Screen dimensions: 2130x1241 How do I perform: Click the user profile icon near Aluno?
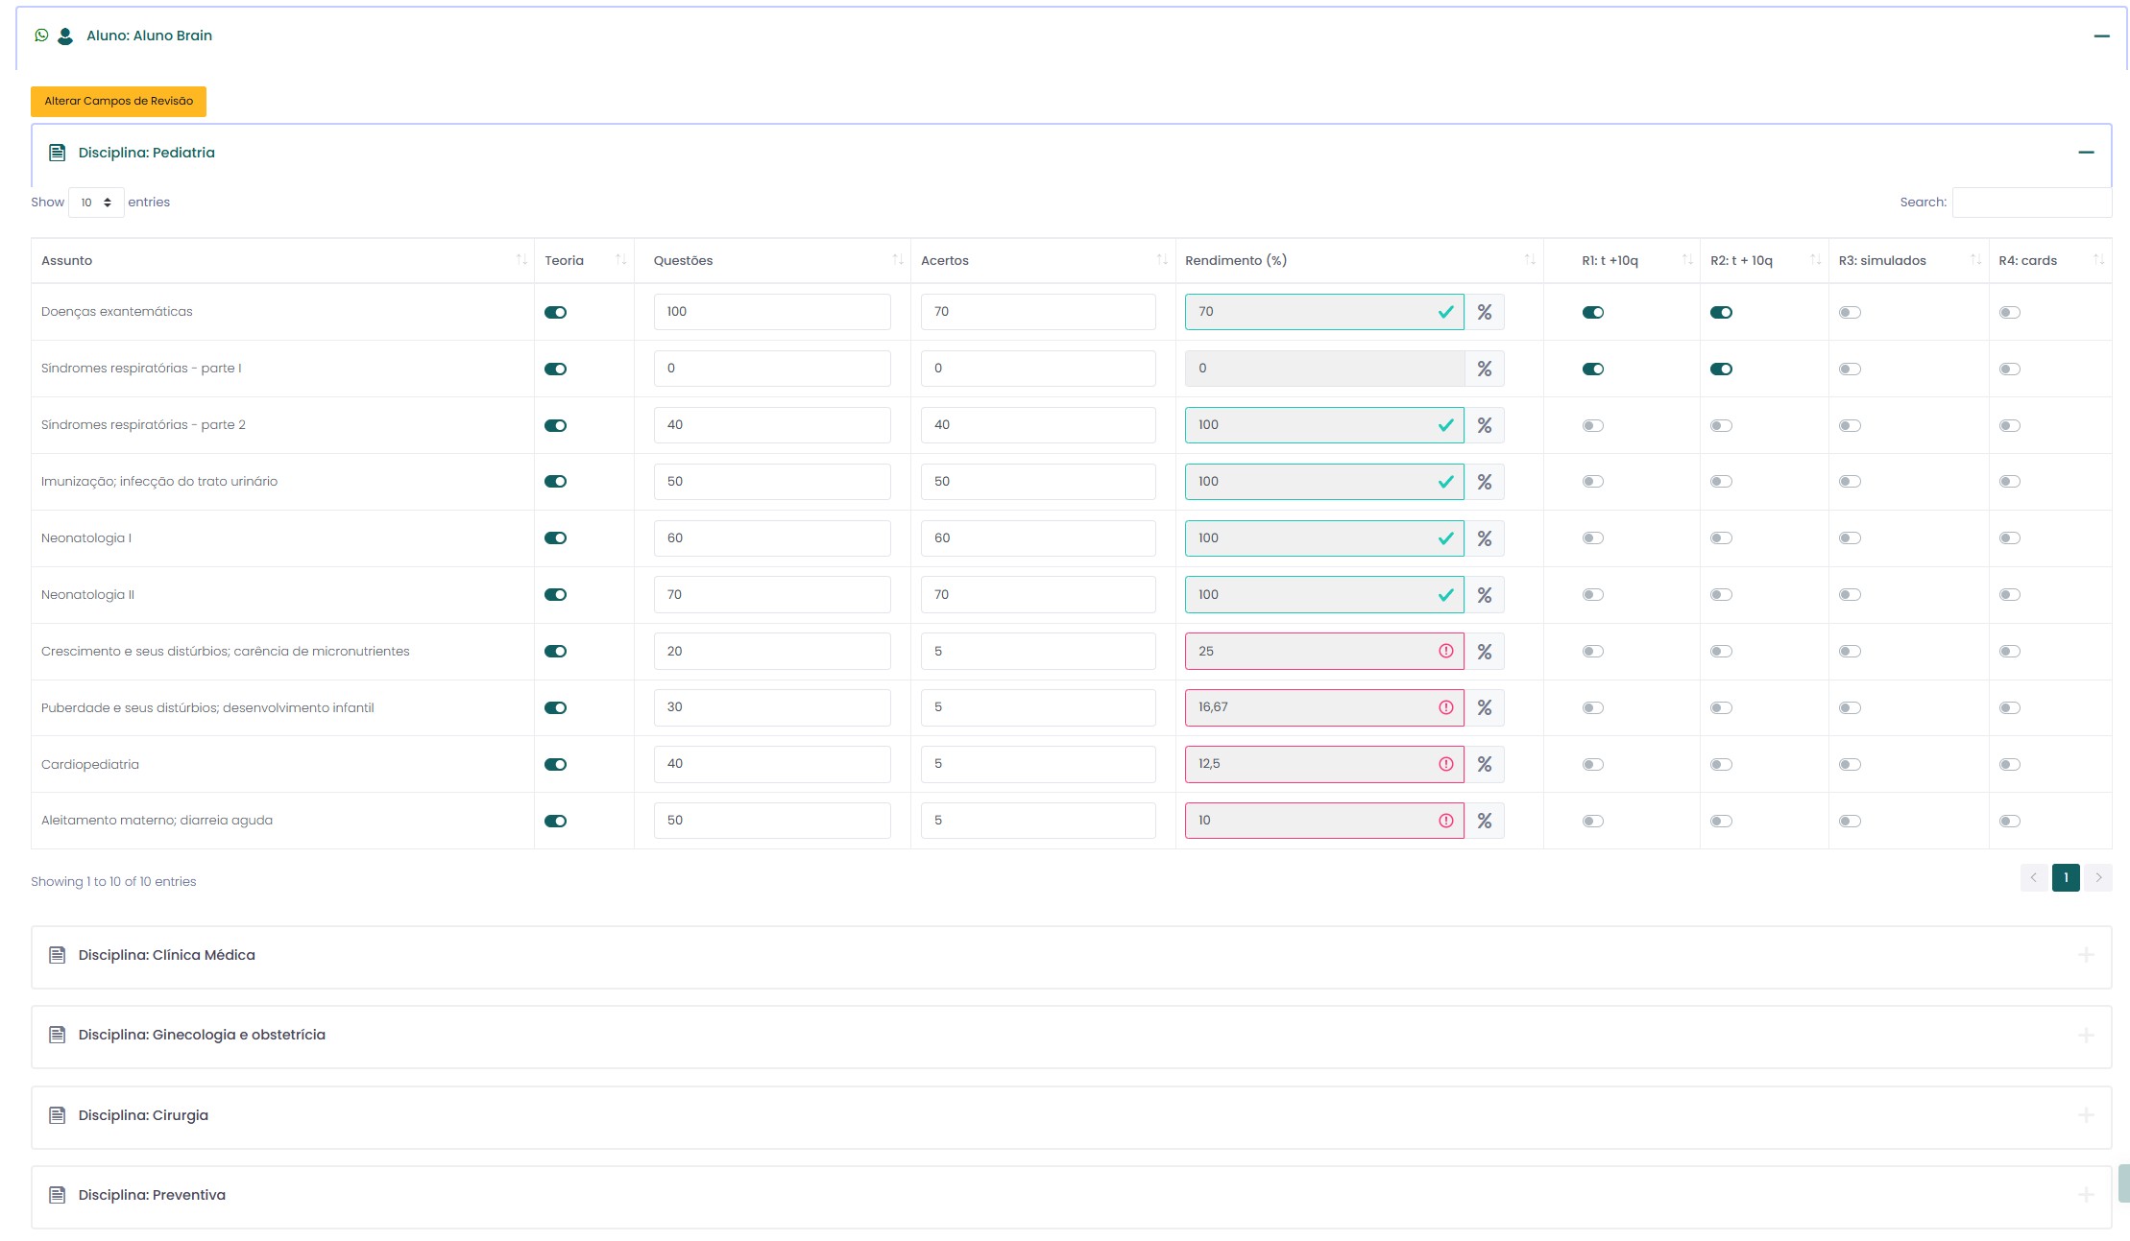tap(65, 36)
